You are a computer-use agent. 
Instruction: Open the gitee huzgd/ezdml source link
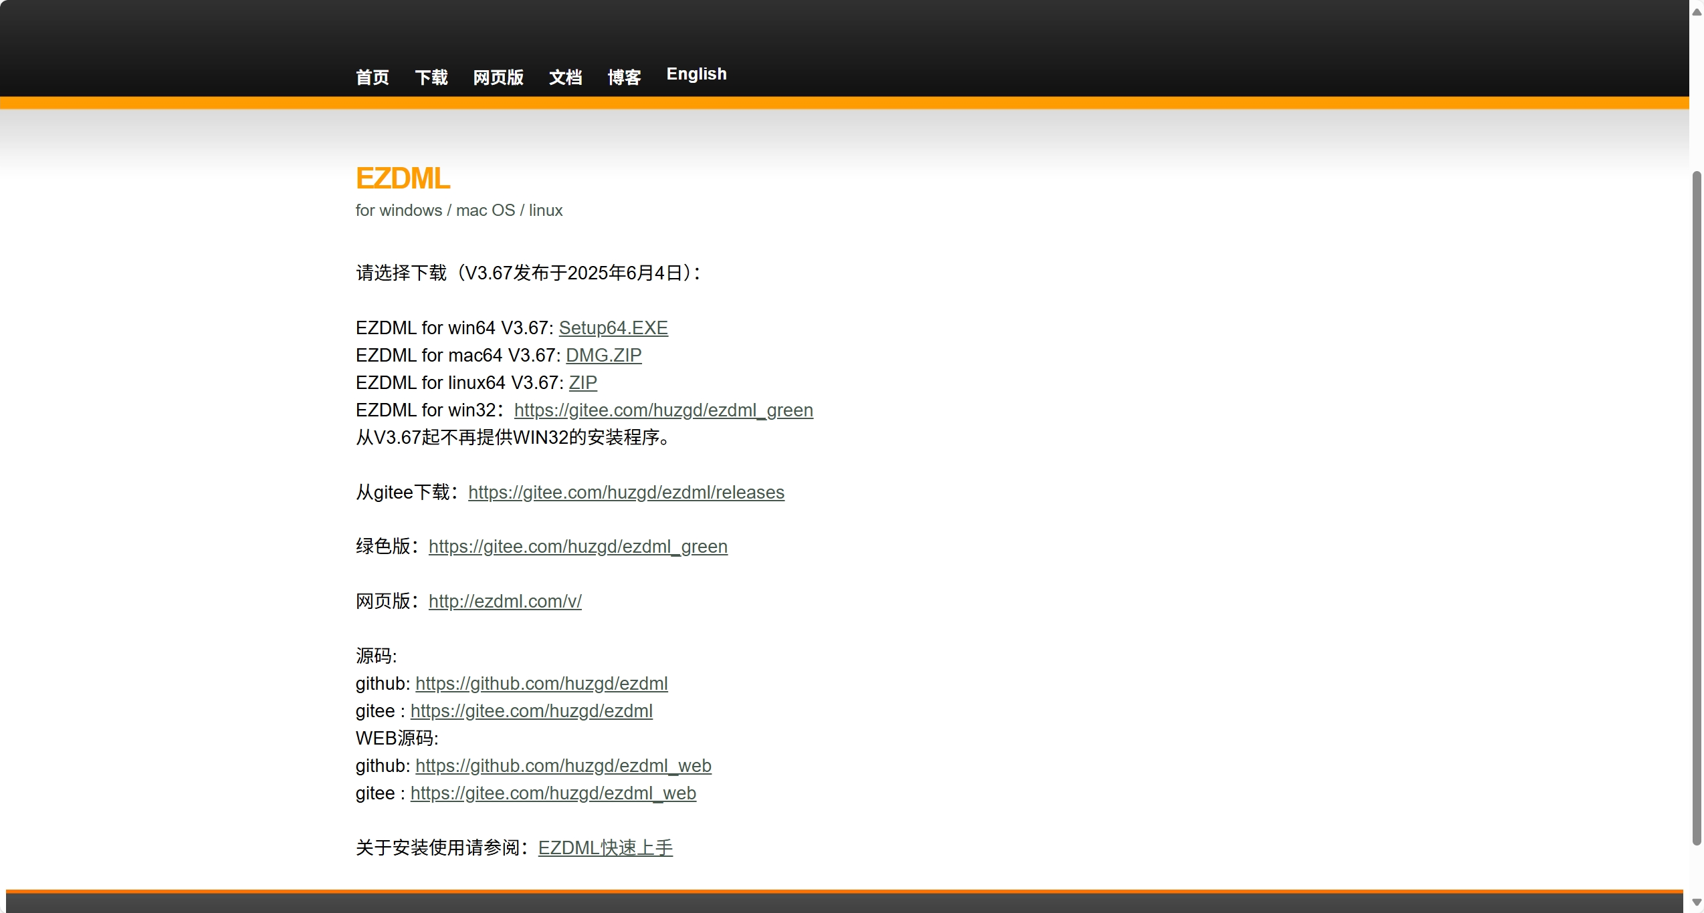[531, 711]
